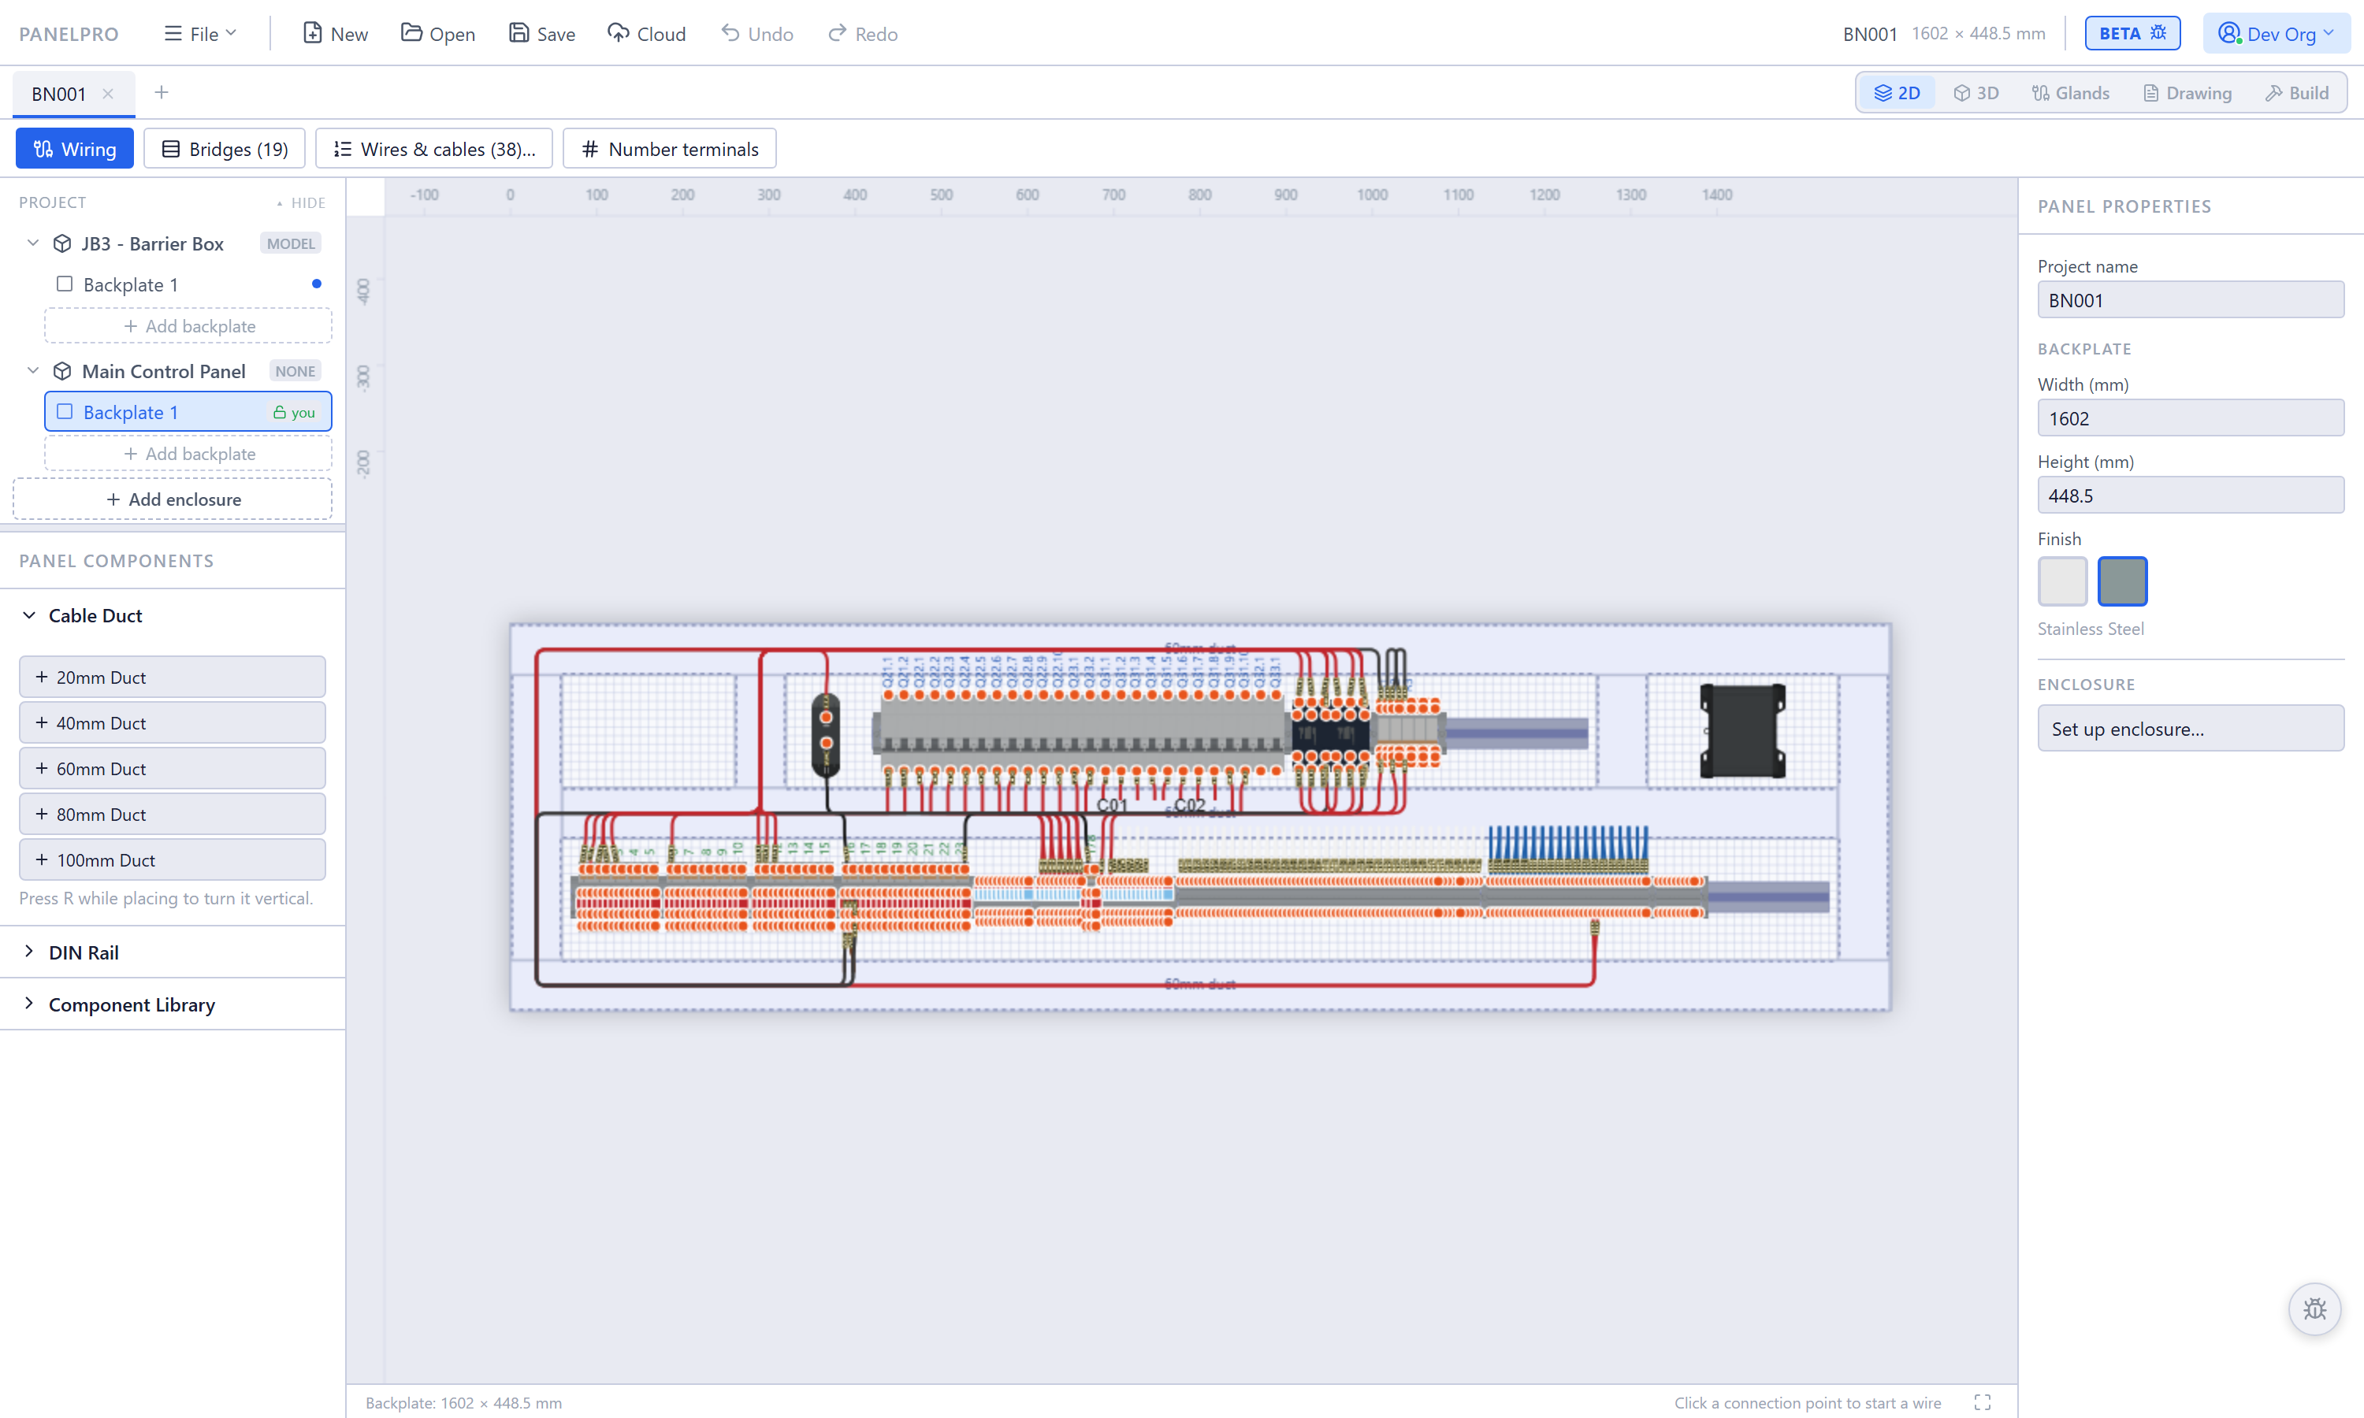Viewport: 2364px width, 1418px height.
Task: Open the Glands view
Action: pos(2071,93)
